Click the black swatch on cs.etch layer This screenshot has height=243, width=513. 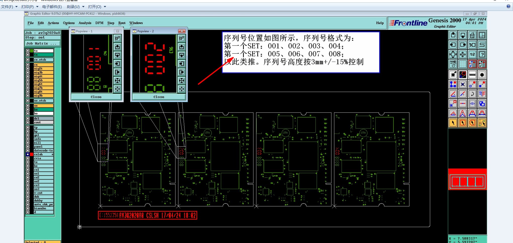coord(32,60)
